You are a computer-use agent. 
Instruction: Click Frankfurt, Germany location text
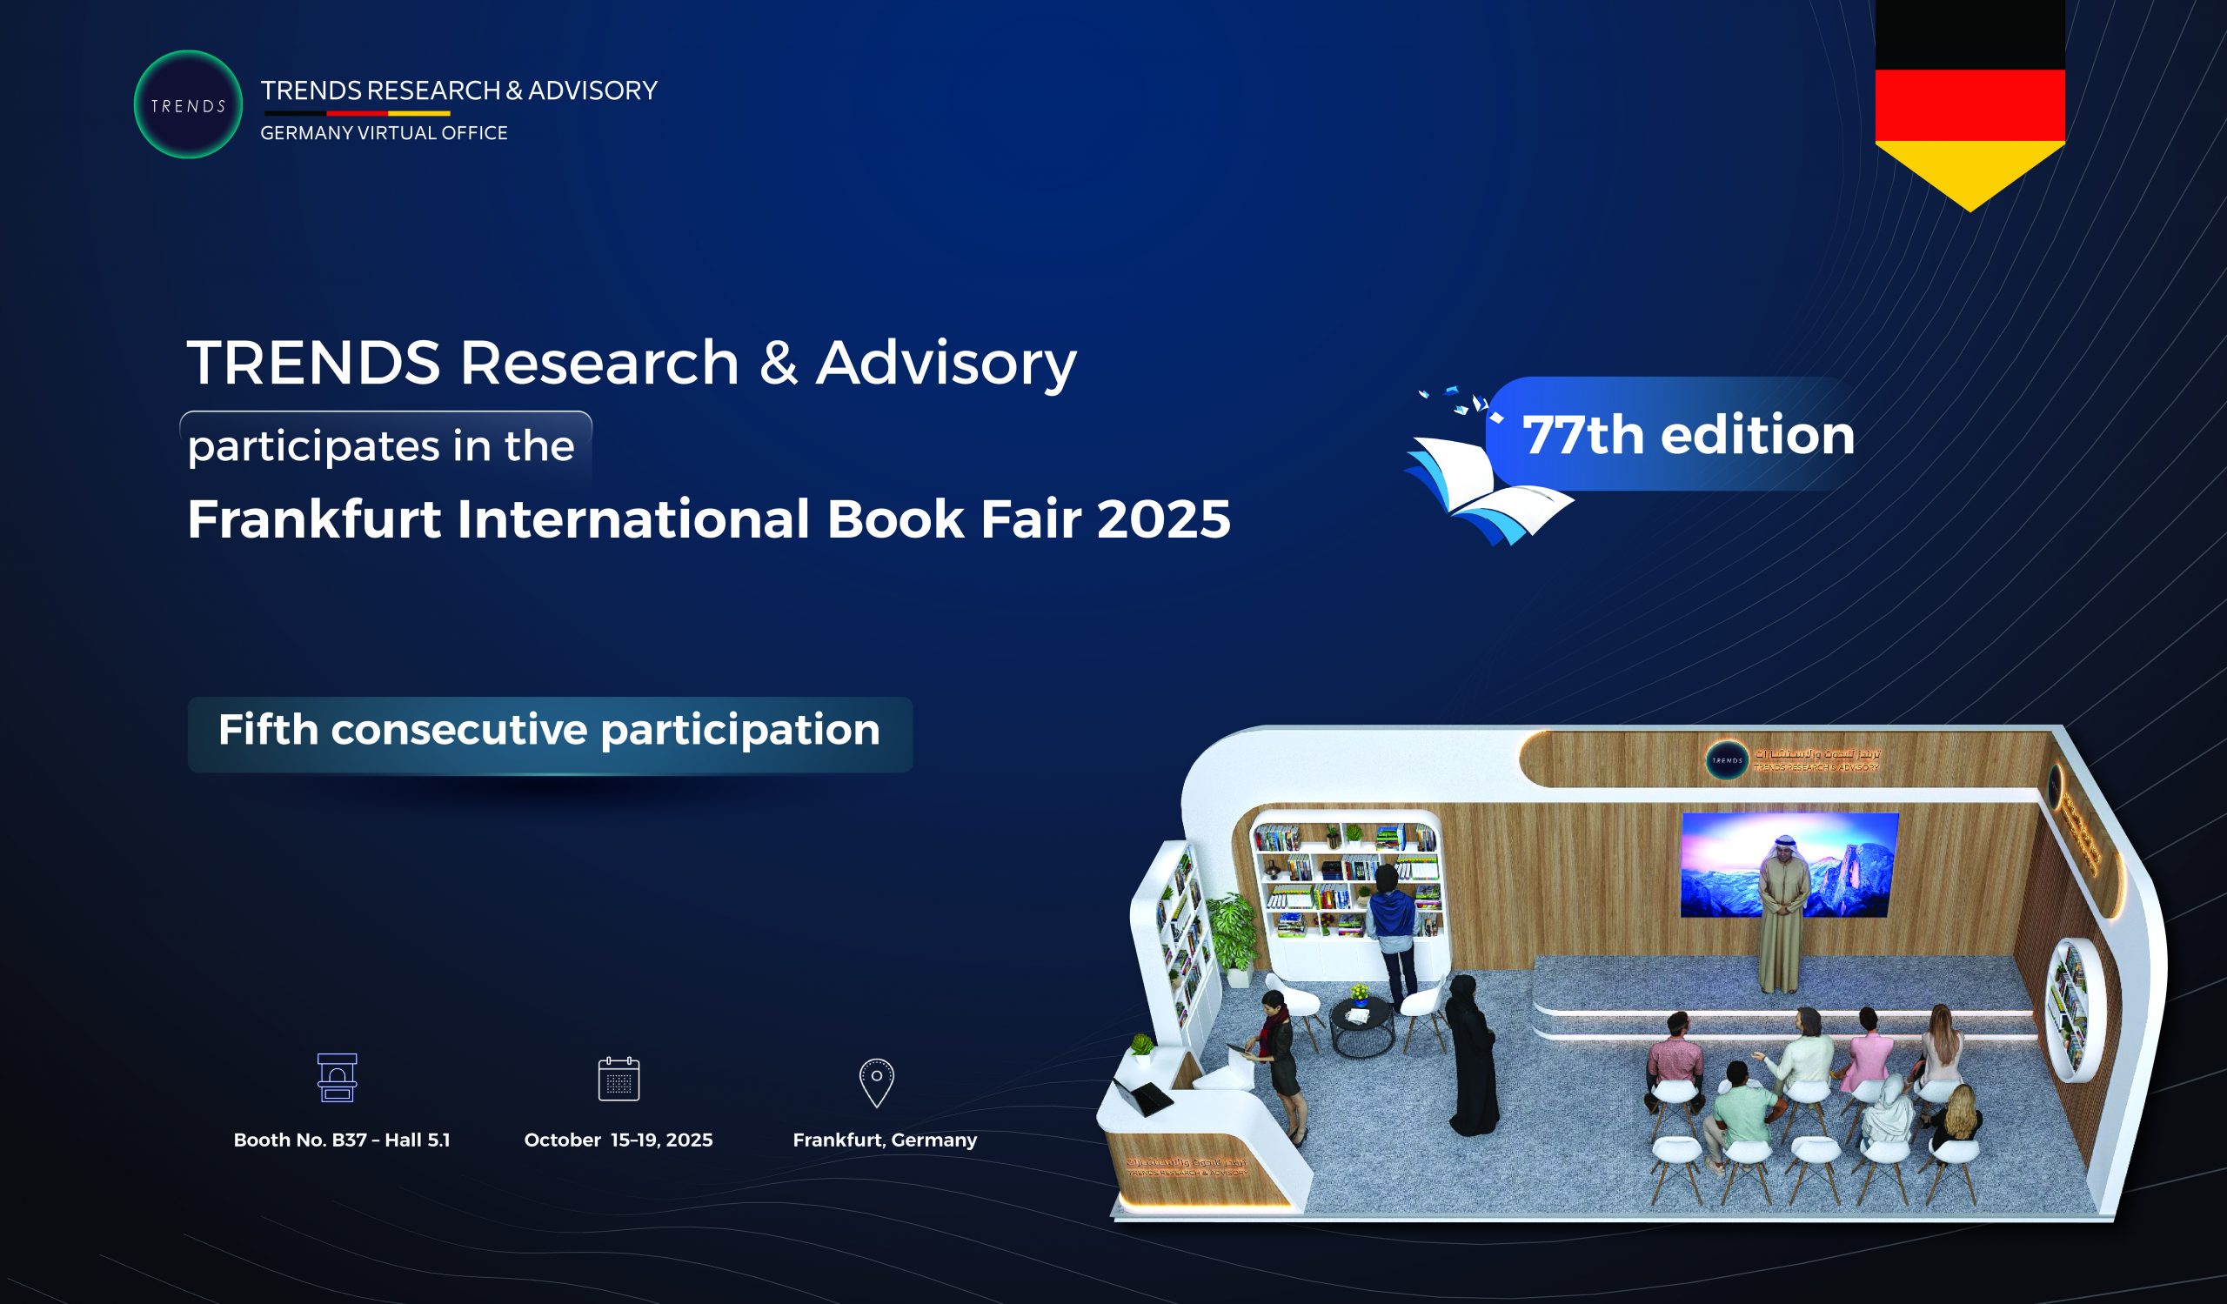[x=885, y=1140]
